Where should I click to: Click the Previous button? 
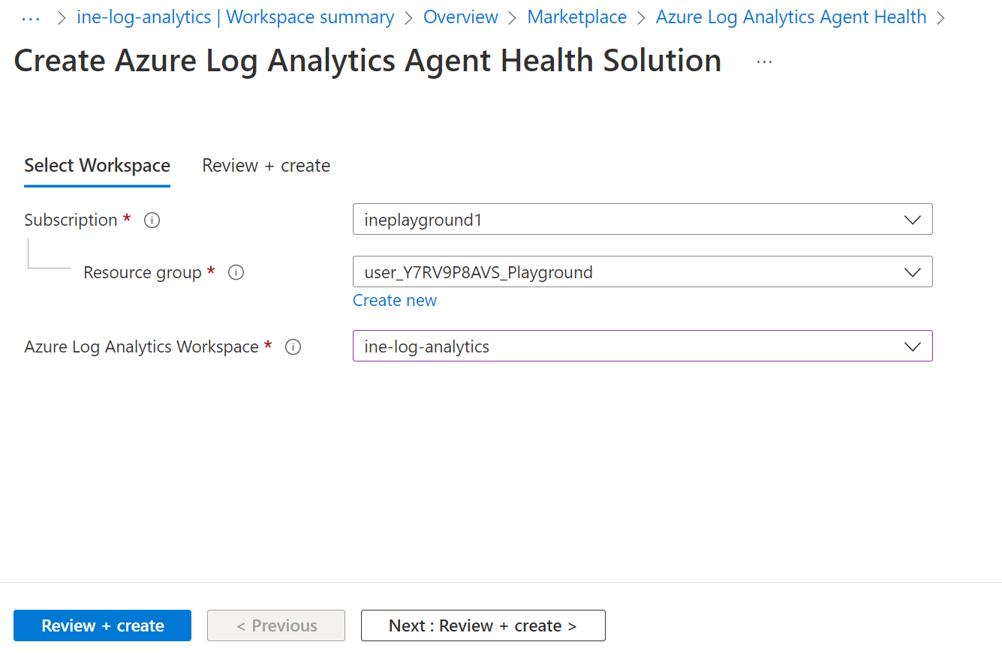coord(276,625)
